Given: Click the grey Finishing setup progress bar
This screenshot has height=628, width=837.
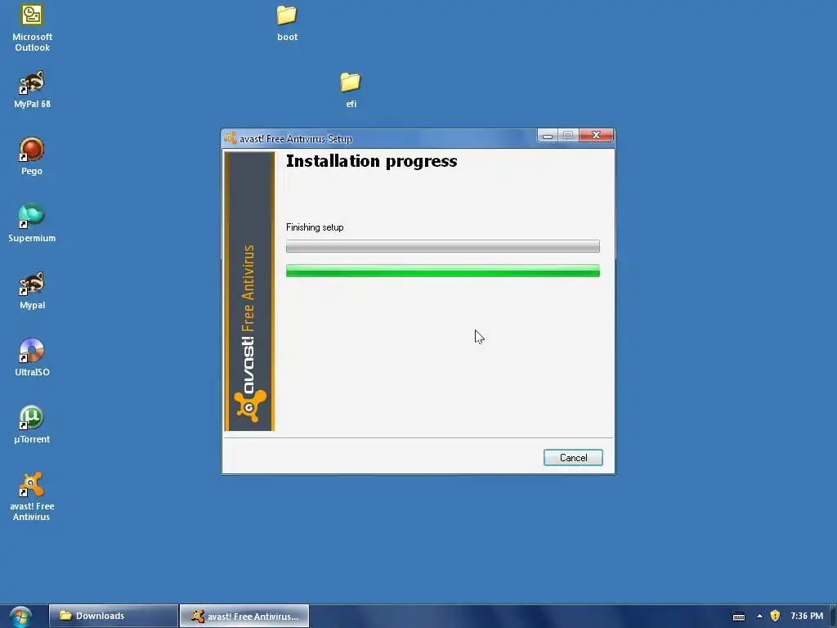Looking at the screenshot, I should pyautogui.click(x=442, y=246).
